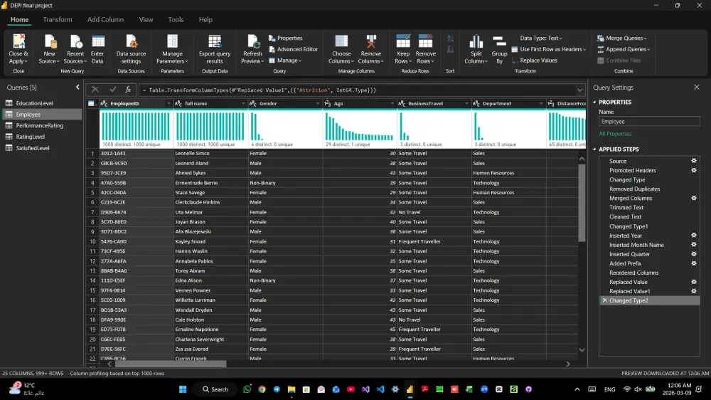Open the Merge Queries dropdown

[622, 38]
